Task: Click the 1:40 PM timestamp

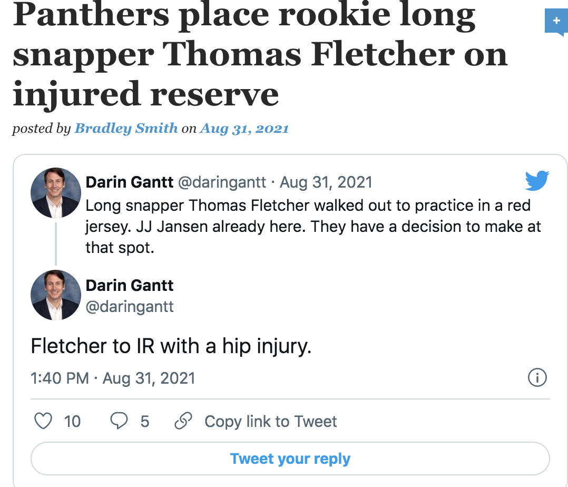Action: (x=60, y=378)
